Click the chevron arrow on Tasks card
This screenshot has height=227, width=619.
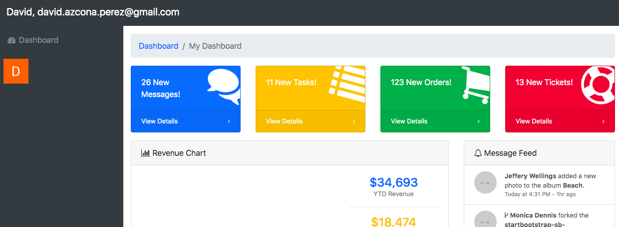tap(353, 121)
